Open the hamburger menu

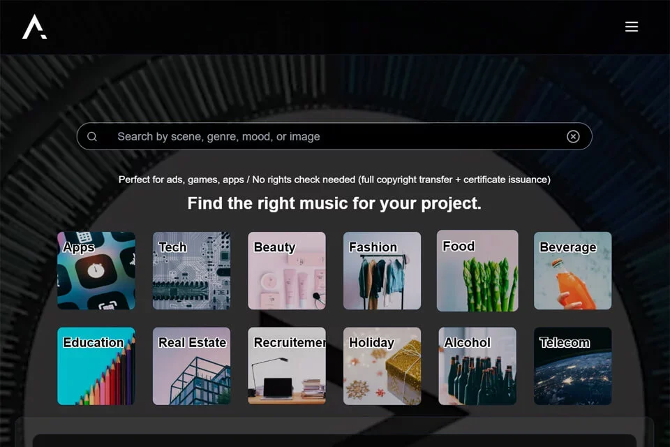coord(631,27)
